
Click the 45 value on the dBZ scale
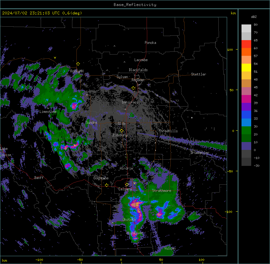(x=256, y=87)
